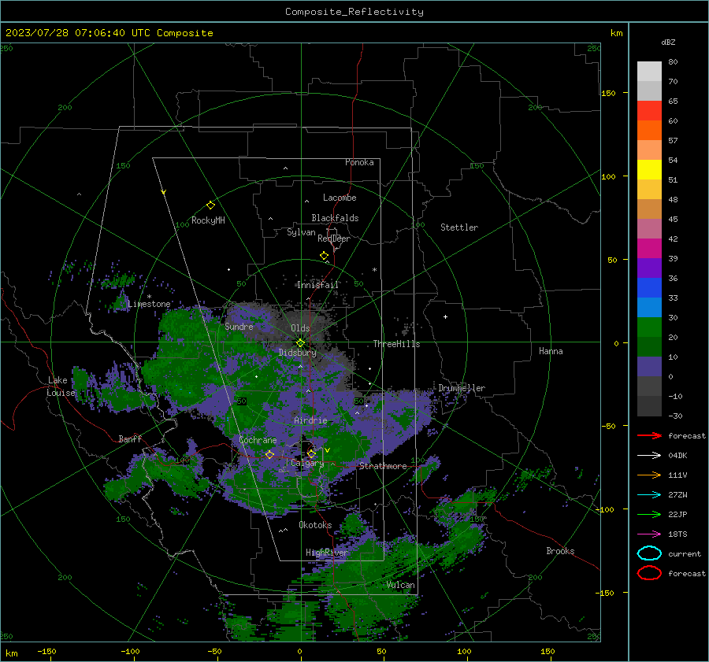Click the Lacombe city label
Viewport: 709px width, 662px height.
point(340,198)
